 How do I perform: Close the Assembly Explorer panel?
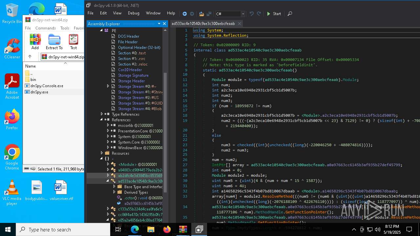click(x=164, y=24)
